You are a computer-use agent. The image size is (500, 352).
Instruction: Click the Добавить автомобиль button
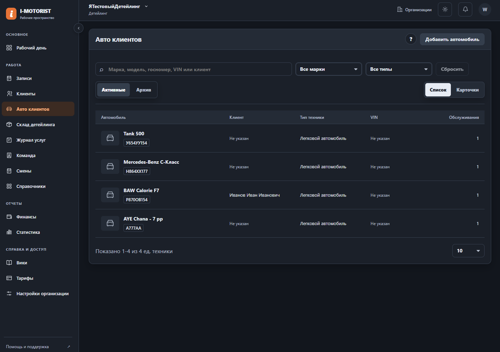(452, 39)
